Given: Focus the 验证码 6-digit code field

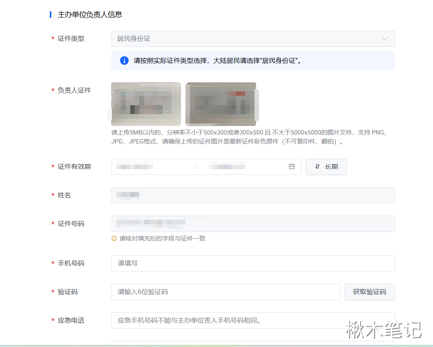Looking at the screenshot, I should point(225,292).
